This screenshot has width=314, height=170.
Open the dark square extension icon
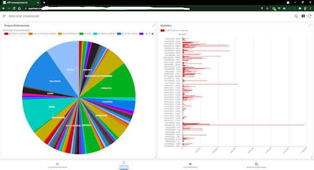coord(279,8)
